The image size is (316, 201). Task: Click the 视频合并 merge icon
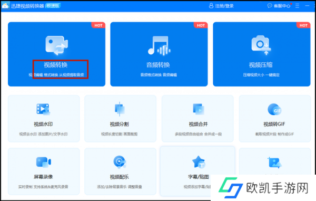199,109
